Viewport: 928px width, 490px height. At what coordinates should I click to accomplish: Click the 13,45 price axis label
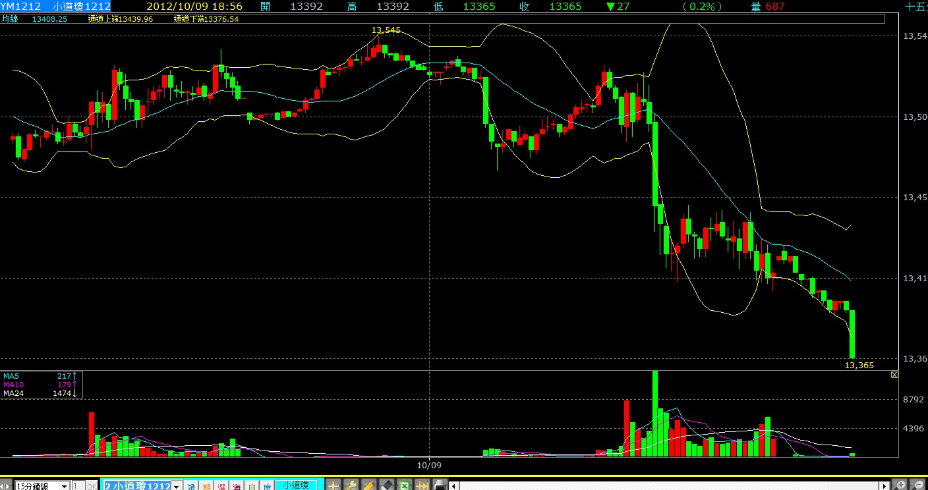click(914, 197)
